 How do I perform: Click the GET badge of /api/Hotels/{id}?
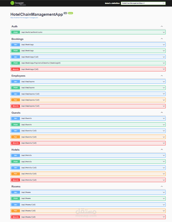[15, 168]
